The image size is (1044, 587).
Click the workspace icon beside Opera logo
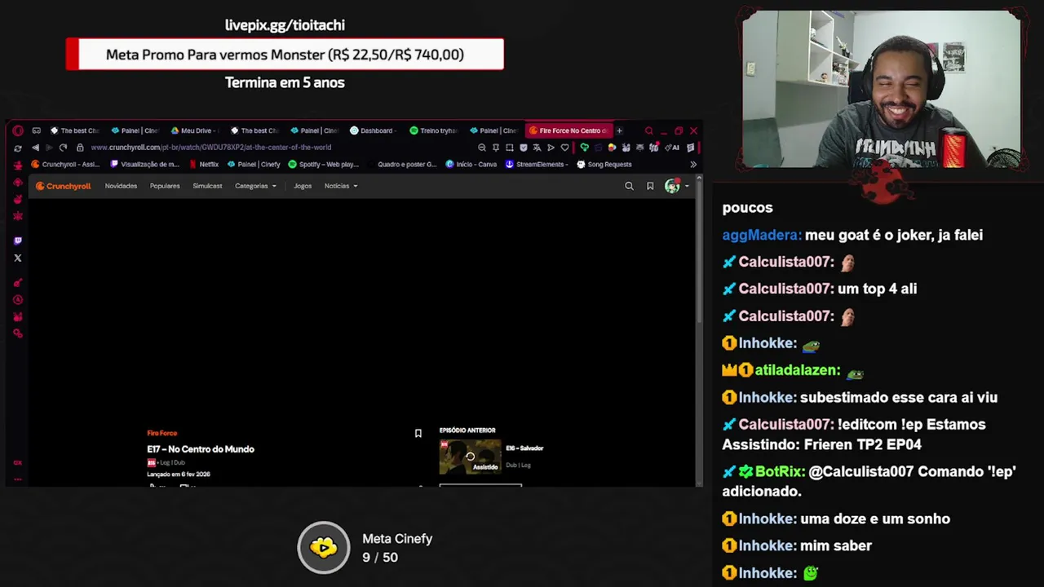click(37, 130)
